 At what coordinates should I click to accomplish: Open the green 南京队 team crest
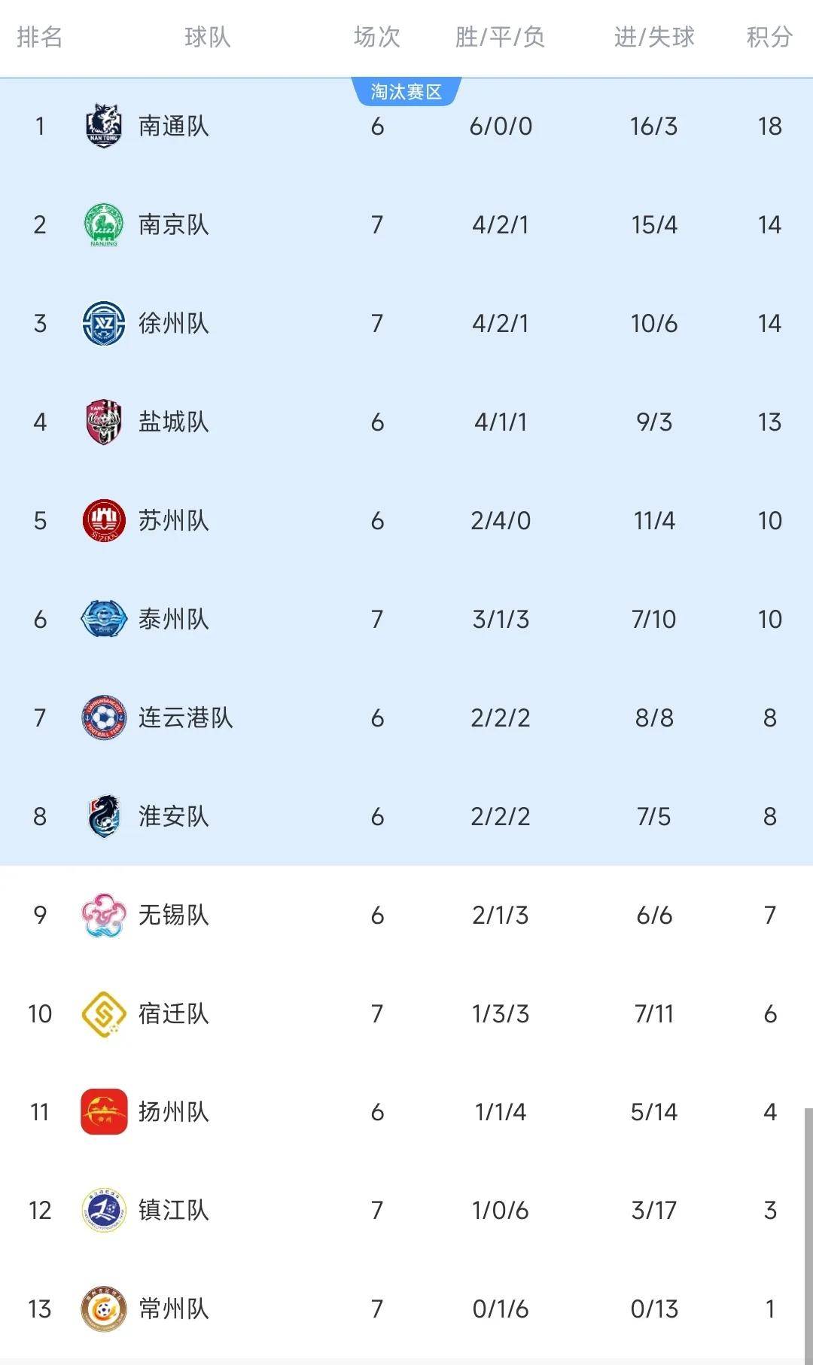(104, 224)
